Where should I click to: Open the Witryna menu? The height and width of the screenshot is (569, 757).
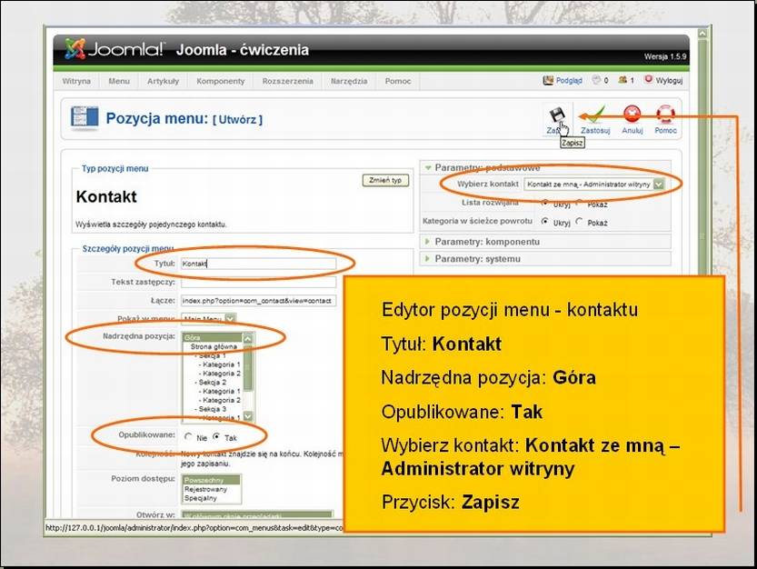click(76, 81)
